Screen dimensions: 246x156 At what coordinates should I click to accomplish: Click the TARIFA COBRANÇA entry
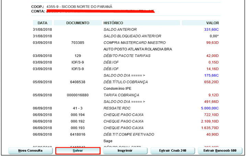[121, 95]
